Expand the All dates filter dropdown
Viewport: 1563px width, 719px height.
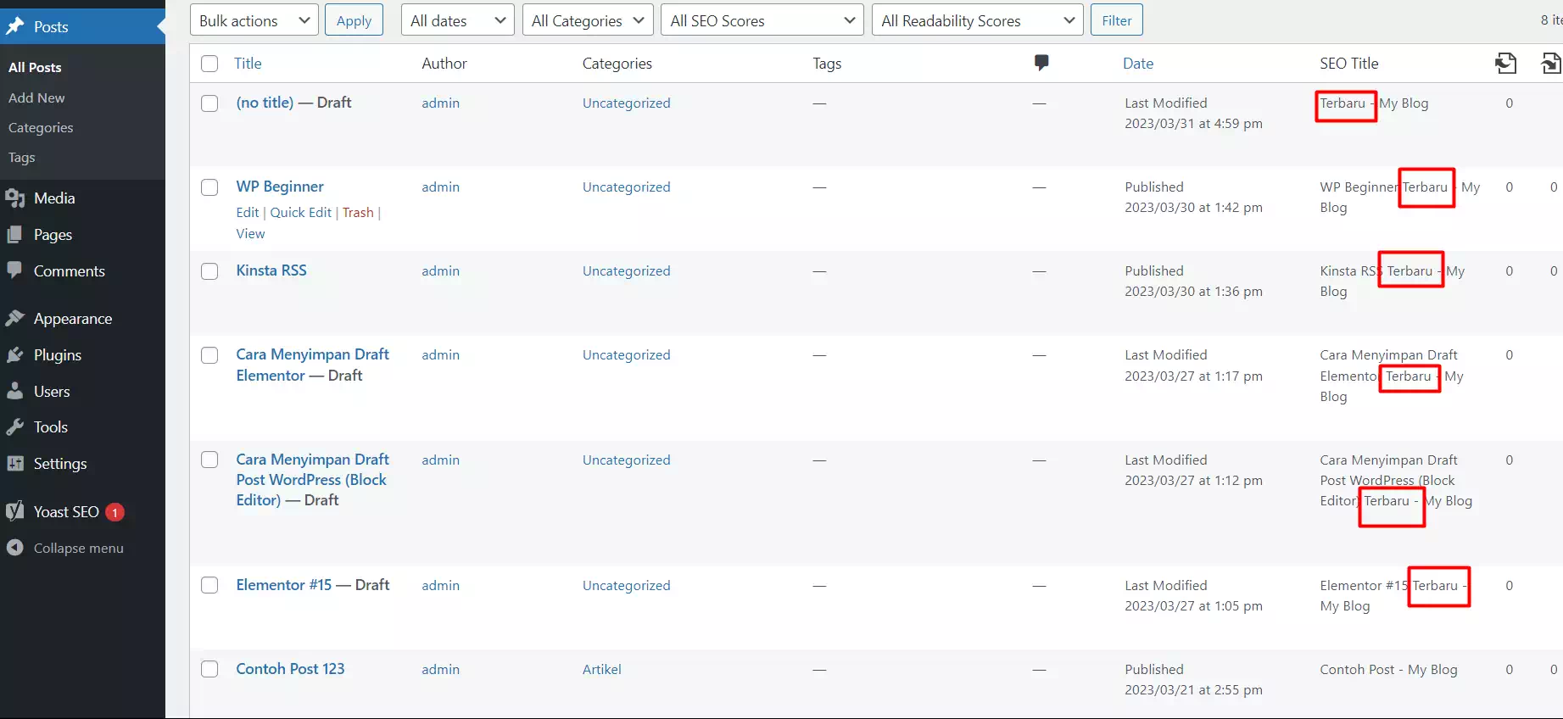click(x=458, y=20)
